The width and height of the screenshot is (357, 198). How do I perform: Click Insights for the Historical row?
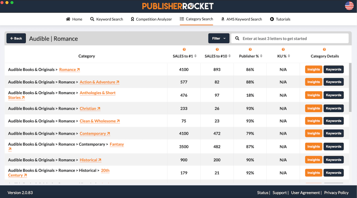[x=313, y=160]
